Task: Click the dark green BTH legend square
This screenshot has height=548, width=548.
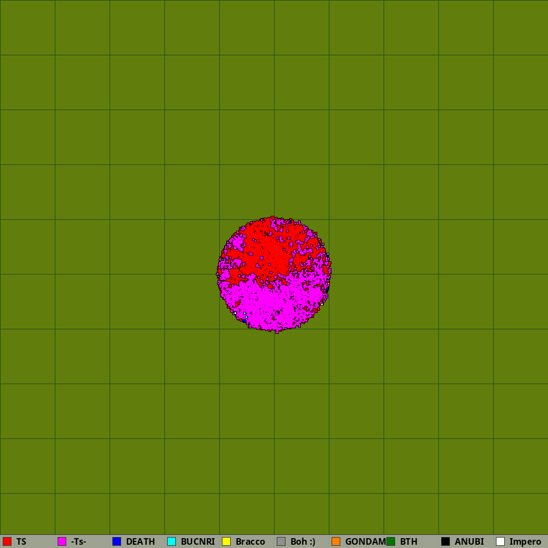Action: point(391,541)
